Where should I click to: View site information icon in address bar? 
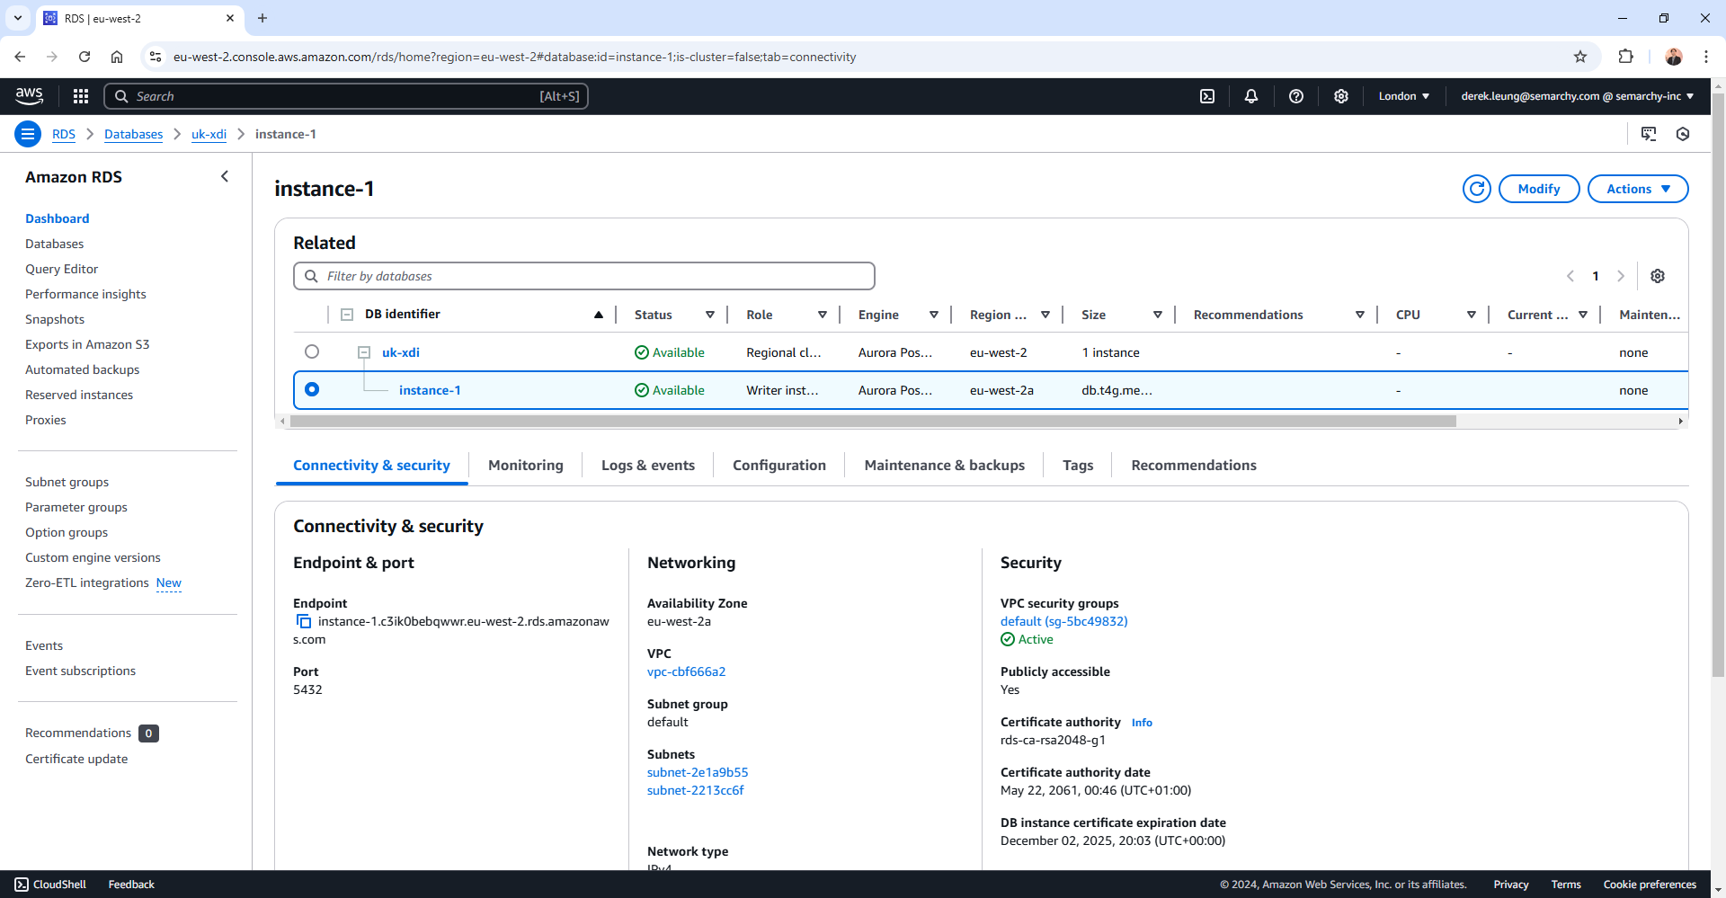coord(156,57)
